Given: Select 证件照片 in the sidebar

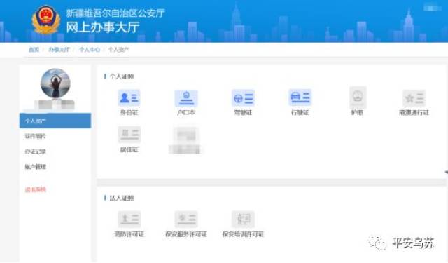Looking at the screenshot, I should click(x=35, y=136).
